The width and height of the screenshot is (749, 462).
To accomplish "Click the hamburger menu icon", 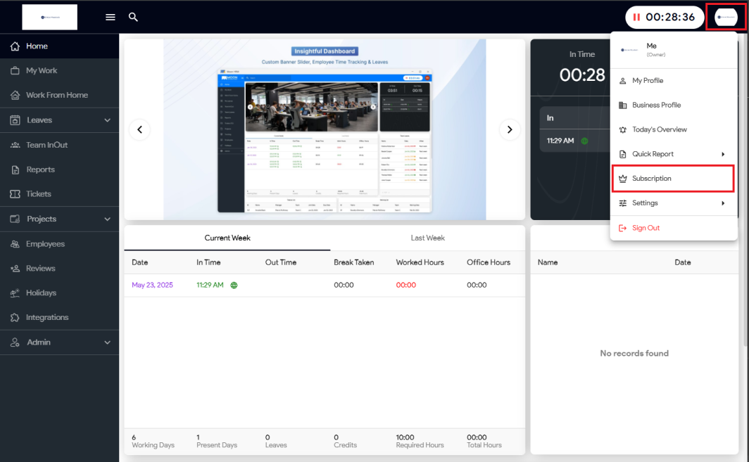I will pos(110,17).
